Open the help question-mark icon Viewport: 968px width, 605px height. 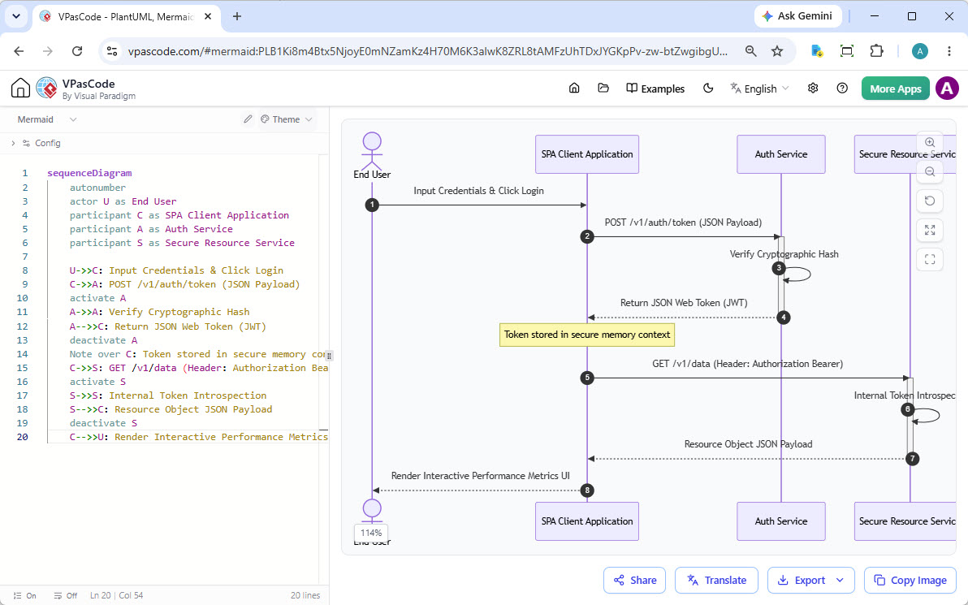tap(842, 89)
